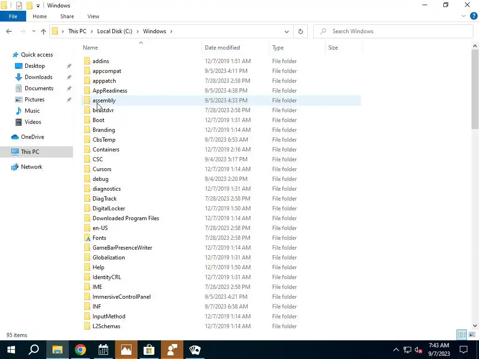479x359 pixels.
Task: Open address bar previous locations dropdown
Action: [x=287, y=31]
